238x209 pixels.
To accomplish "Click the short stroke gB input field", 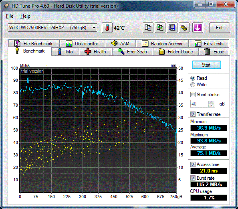I will pyautogui.click(x=200, y=104).
